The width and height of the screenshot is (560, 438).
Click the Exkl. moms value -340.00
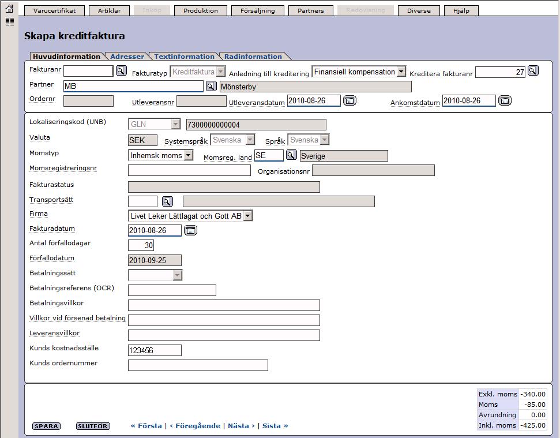[533, 394]
